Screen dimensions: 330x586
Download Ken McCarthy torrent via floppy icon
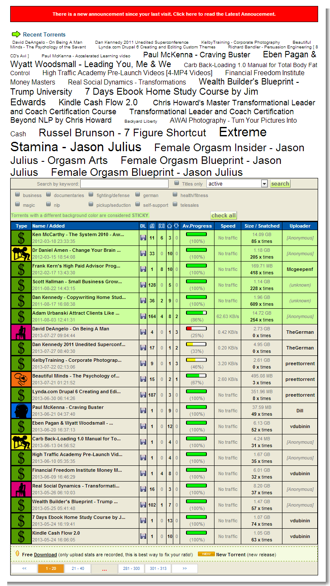143,238
